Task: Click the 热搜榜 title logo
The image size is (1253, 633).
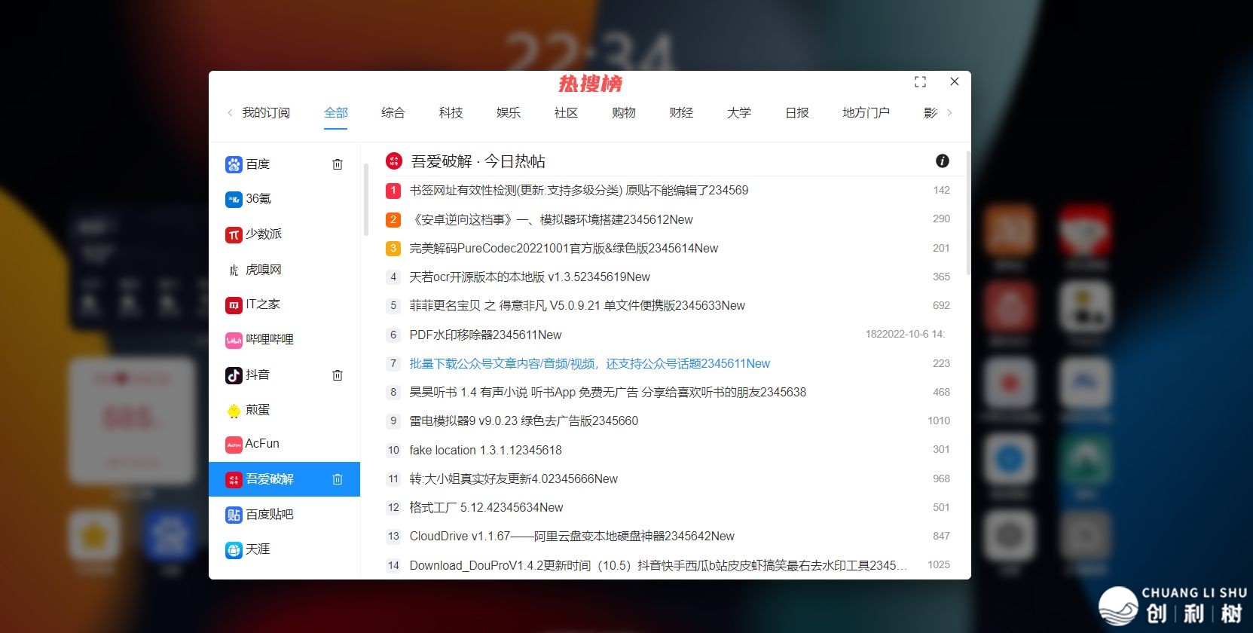Action: click(x=590, y=83)
